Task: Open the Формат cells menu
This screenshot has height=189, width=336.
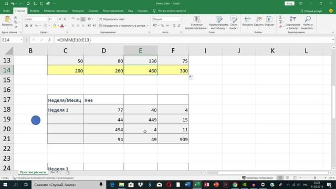Action: pos(269,22)
